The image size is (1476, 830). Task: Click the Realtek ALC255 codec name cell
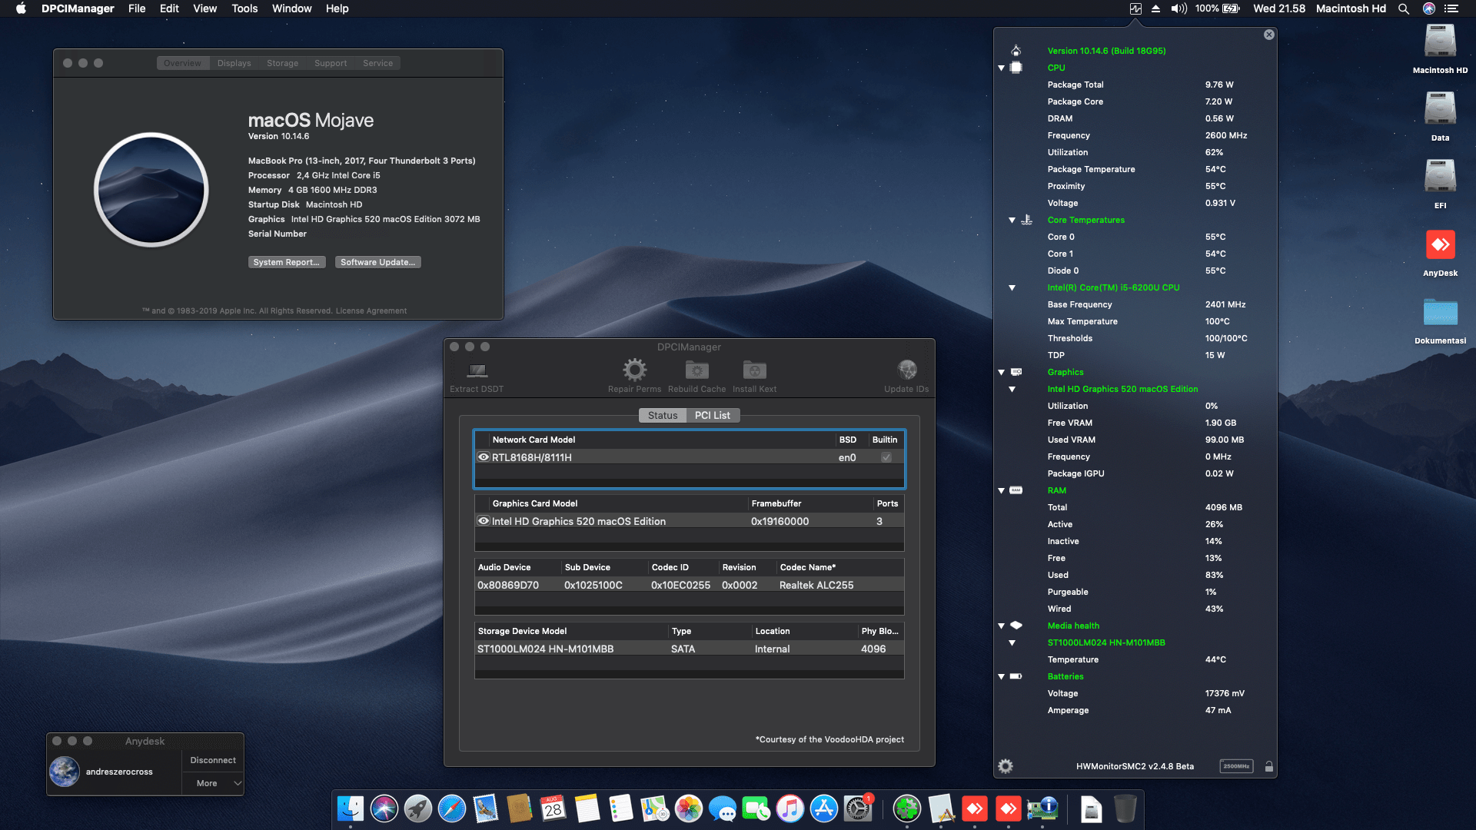(x=816, y=585)
